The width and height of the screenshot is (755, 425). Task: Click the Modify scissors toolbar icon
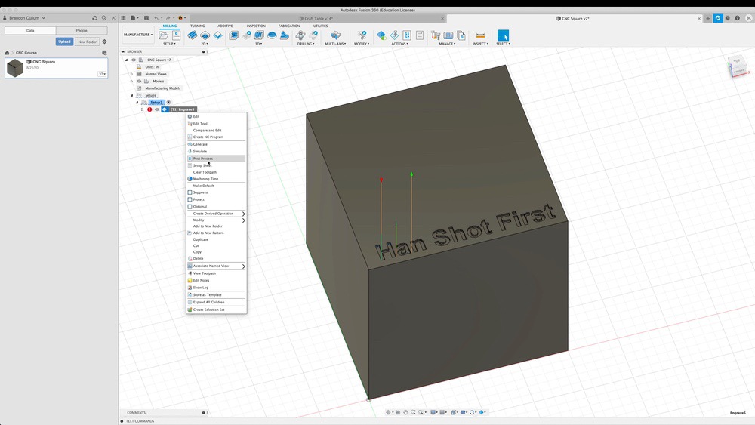[362, 35]
